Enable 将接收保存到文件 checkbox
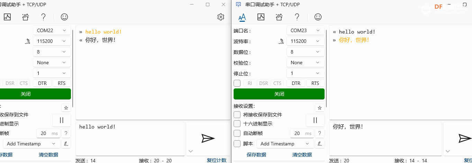Viewport: 472px width, 163px height. pyautogui.click(x=237, y=115)
